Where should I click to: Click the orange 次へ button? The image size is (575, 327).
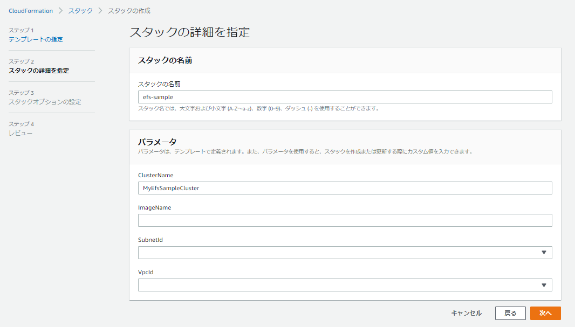pos(545,313)
